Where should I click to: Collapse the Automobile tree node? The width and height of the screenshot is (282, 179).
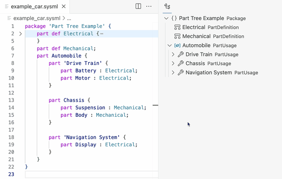click(x=170, y=46)
